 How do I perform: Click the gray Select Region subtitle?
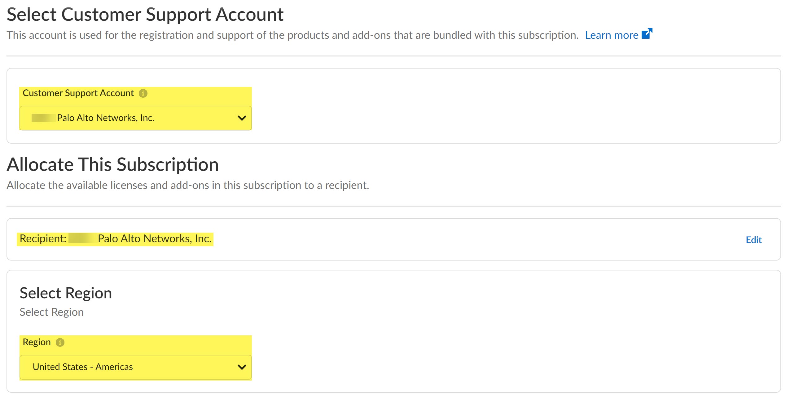click(51, 312)
